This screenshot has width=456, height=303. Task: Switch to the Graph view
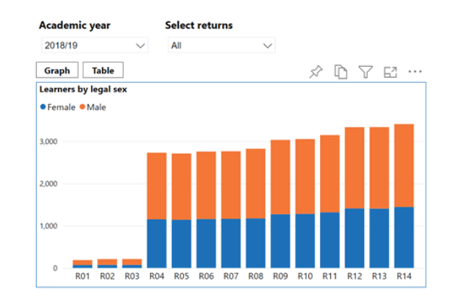pos(57,70)
